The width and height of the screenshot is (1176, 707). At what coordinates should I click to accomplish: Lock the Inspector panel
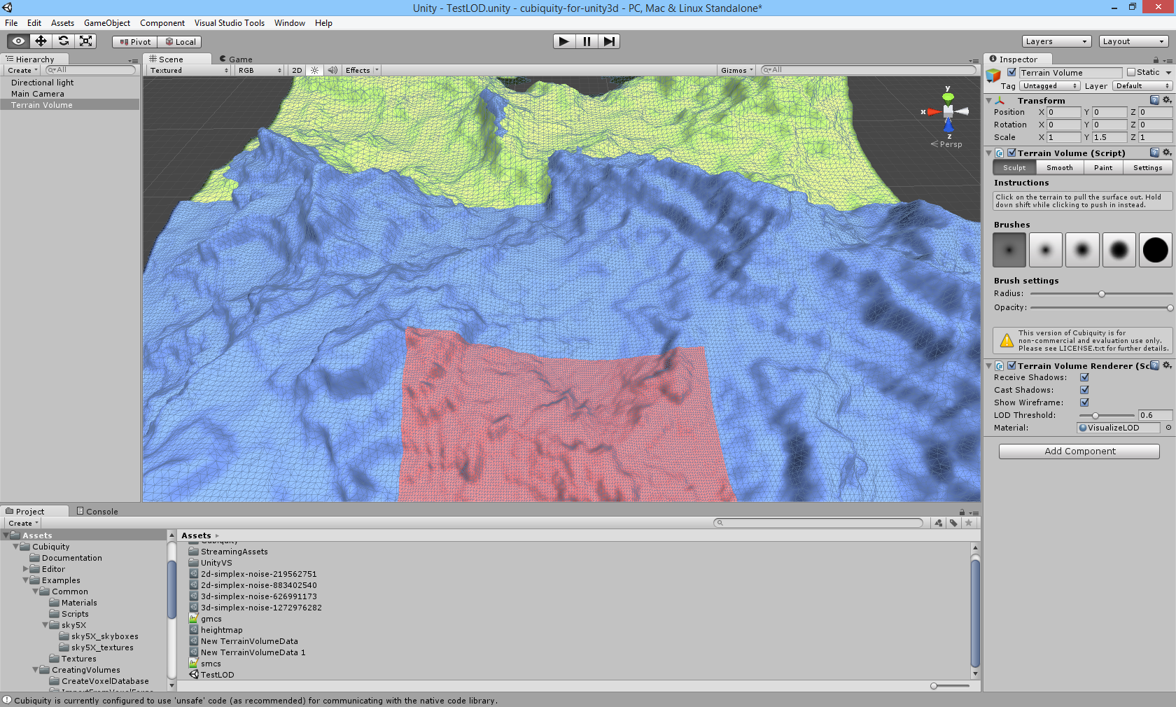(1156, 60)
